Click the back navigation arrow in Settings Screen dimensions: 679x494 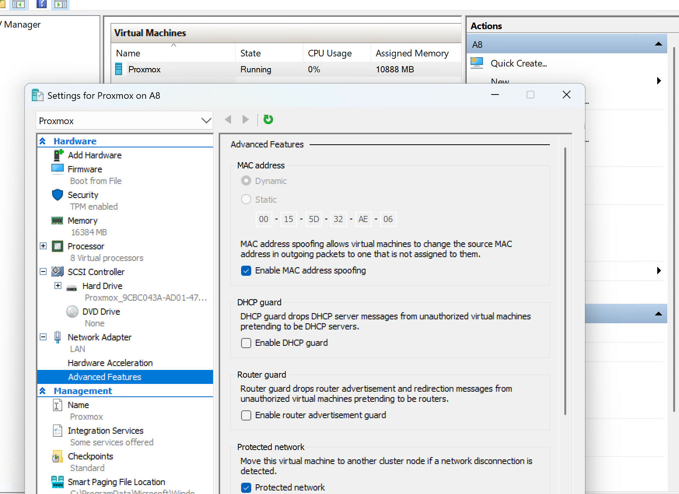click(228, 119)
